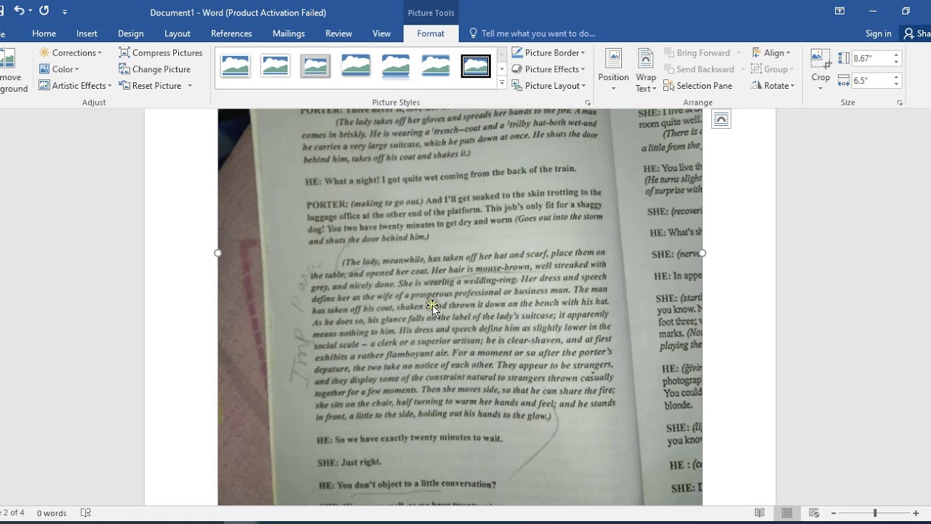Open the Picture Styles dialog launcher
The width and height of the screenshot is (931, 524).
tap(588, 103)
